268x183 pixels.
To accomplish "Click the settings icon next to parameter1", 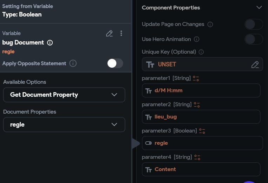I will tap(197, 78).
